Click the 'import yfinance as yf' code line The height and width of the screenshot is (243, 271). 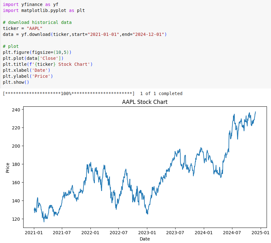[30, 4]
